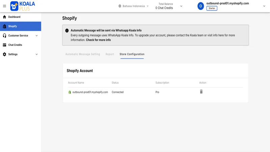The width and height of the screenshot is (270, 152).
Task: Click outbound-prod01.myshopify.com in the header
Action: tap(227, 3)
